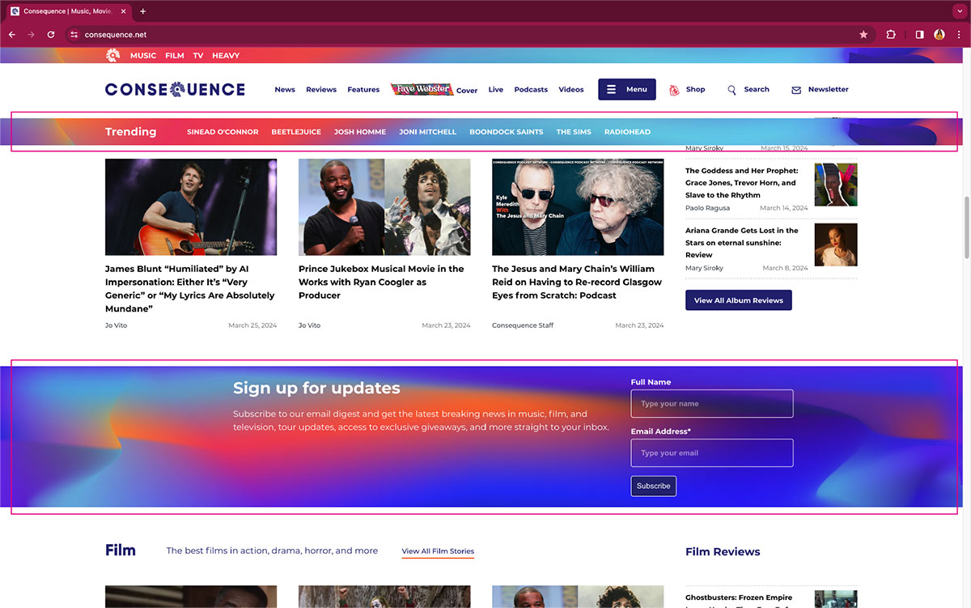971x608 pixels.
Task: Click the Shop bag icon
Action: pyautogui.click(x=674, y=90)
